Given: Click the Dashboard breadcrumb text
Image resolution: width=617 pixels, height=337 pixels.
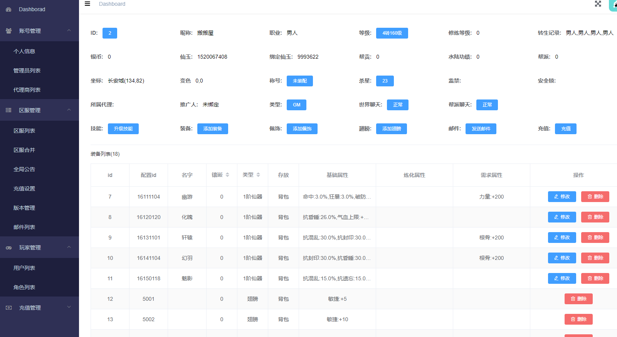Looking at the screenshot, I should point(112,4).
